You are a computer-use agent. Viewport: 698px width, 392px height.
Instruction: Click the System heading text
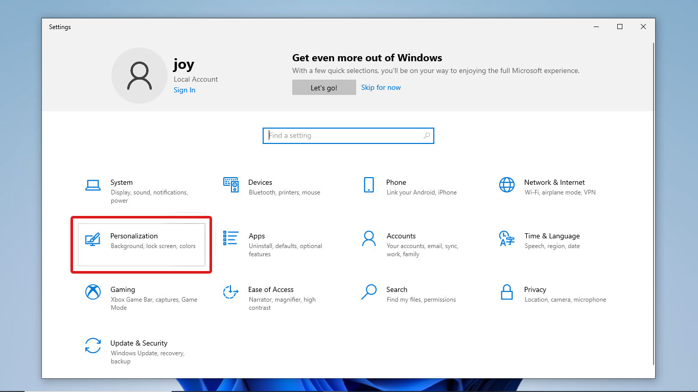(122, 182)
